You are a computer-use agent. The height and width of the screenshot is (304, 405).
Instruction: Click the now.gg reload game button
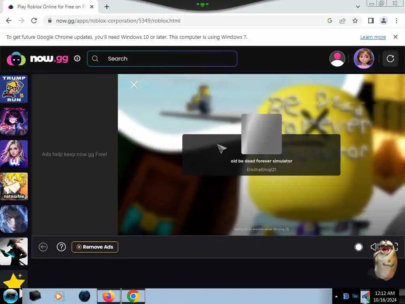[x=390, y=59]
